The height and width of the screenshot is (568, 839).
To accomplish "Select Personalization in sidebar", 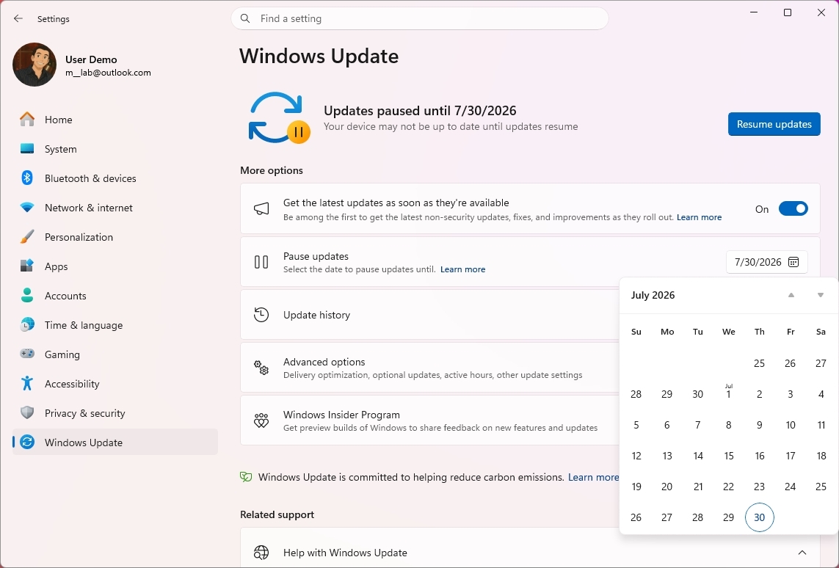I will (115, 237).
